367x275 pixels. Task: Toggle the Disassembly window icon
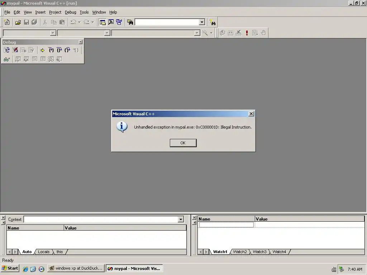pyautogui.click(x=59, y=59)
